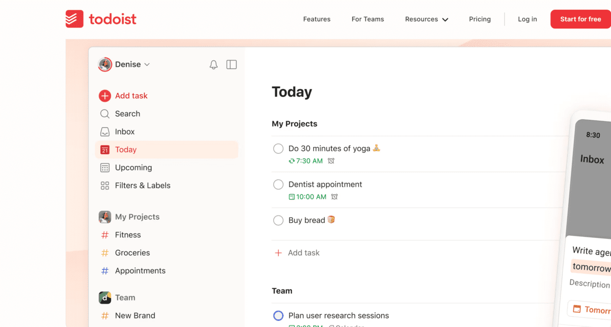
Task: Click the Team workspace icon
Action: click(x=105, y=297)
